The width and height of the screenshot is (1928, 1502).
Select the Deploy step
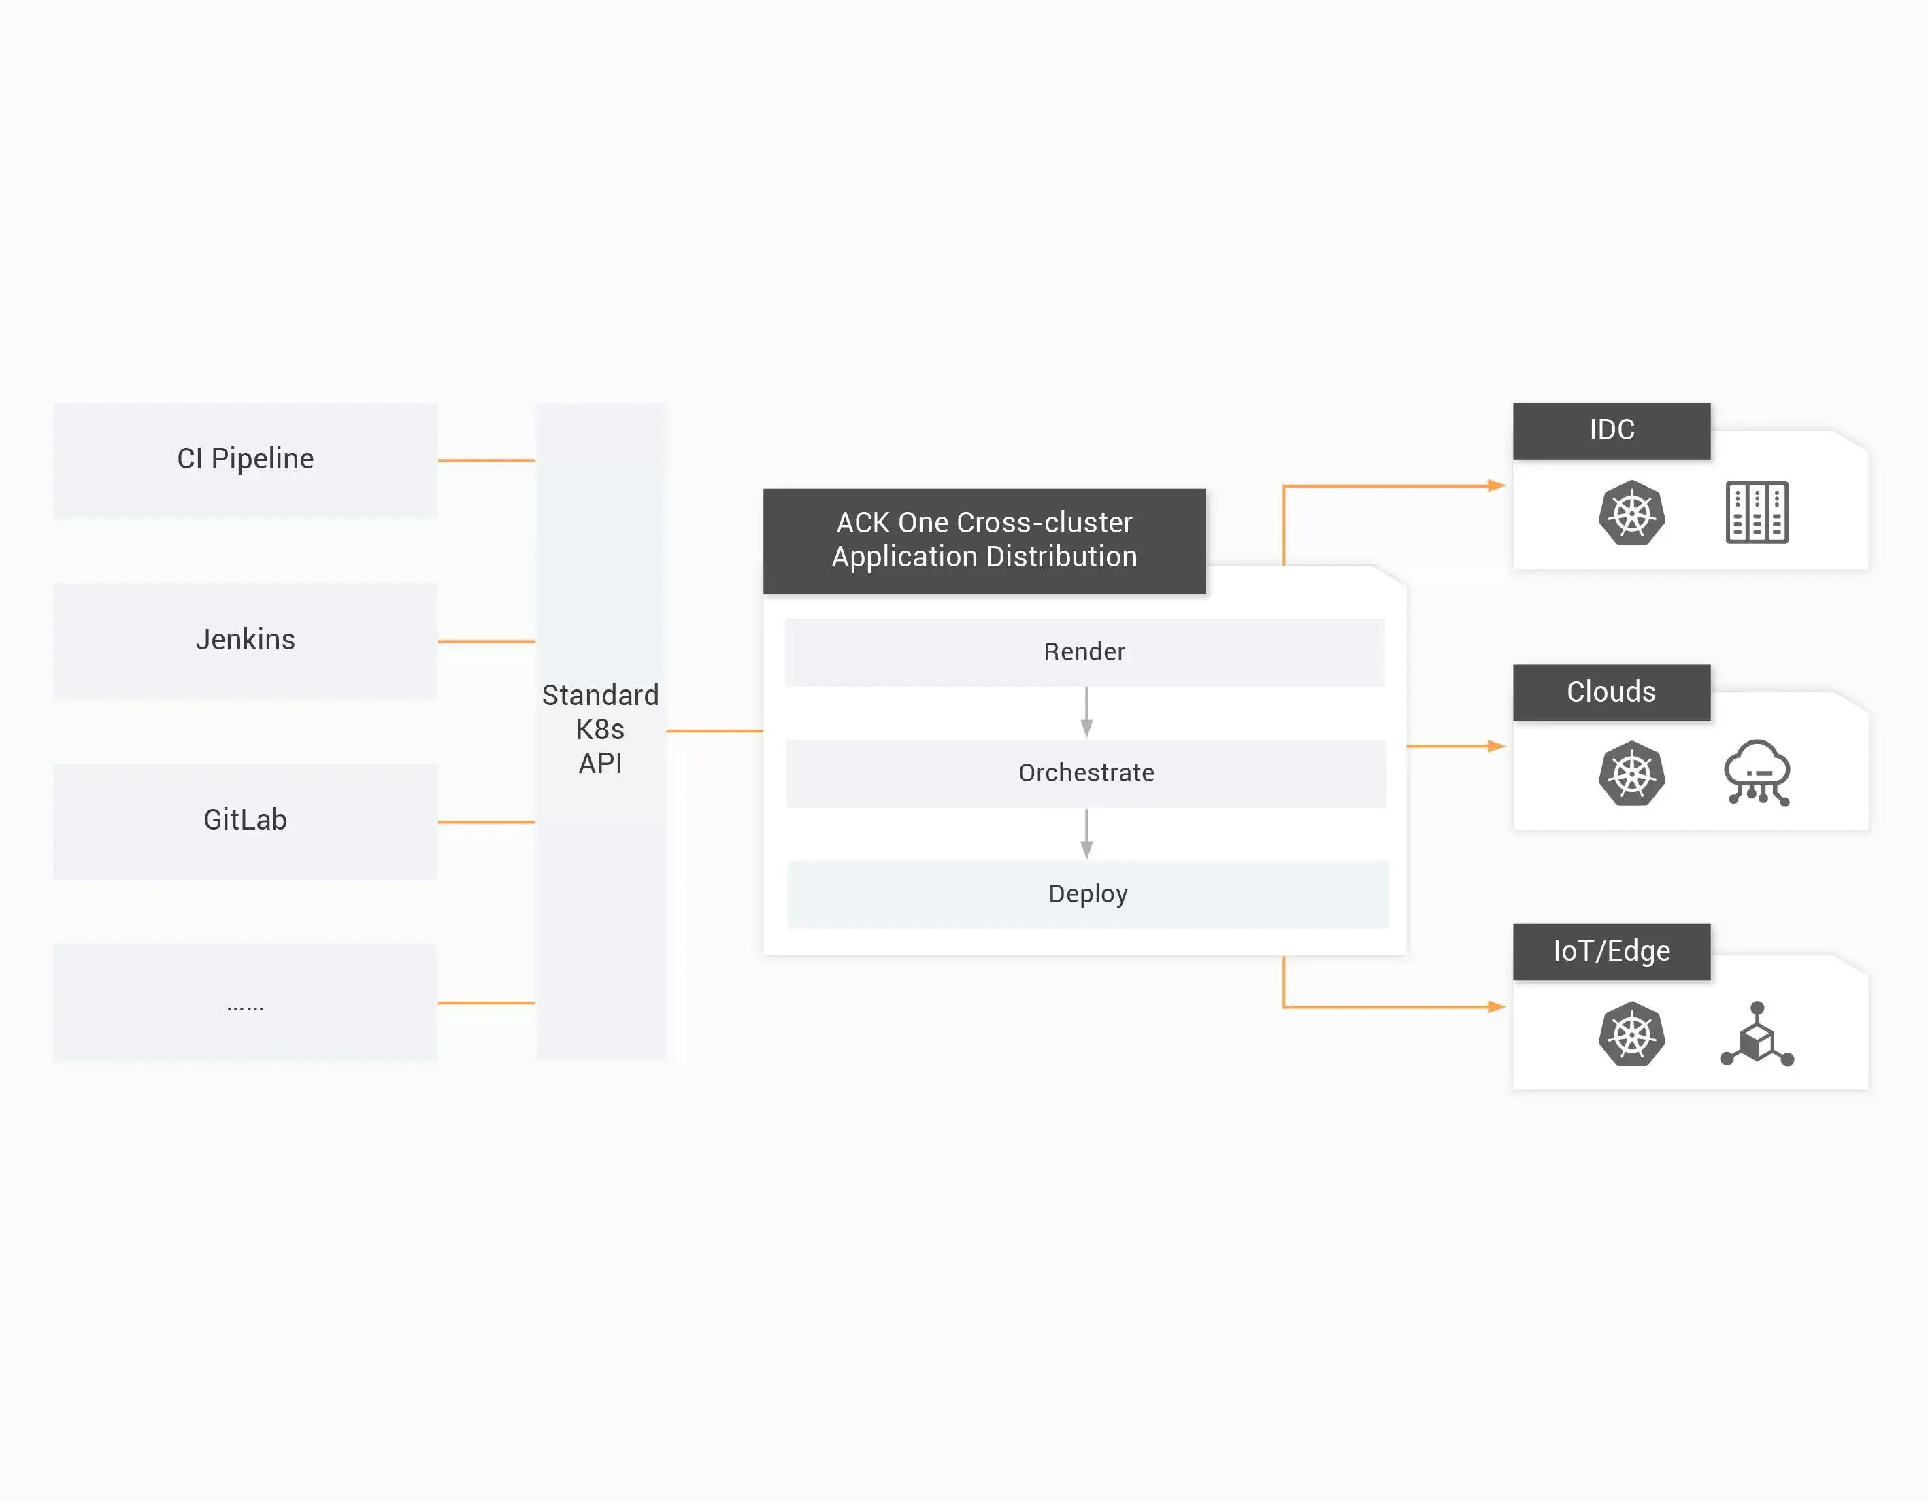1088,894
